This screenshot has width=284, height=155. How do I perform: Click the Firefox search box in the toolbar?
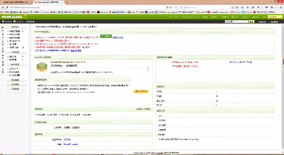204,8
